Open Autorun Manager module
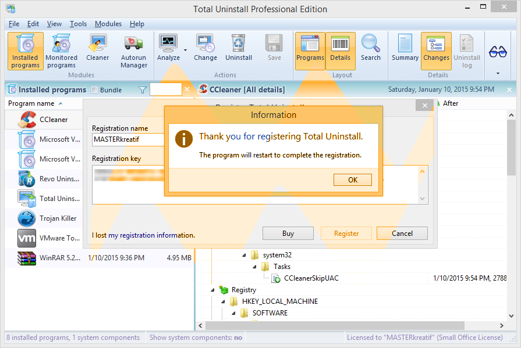The width and height of the screenshot is (521, 348). 133,51
